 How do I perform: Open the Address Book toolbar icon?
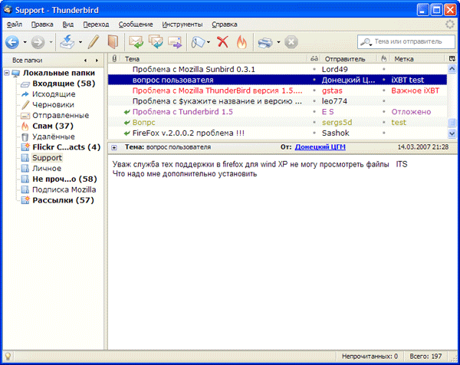tap(113, 41)
